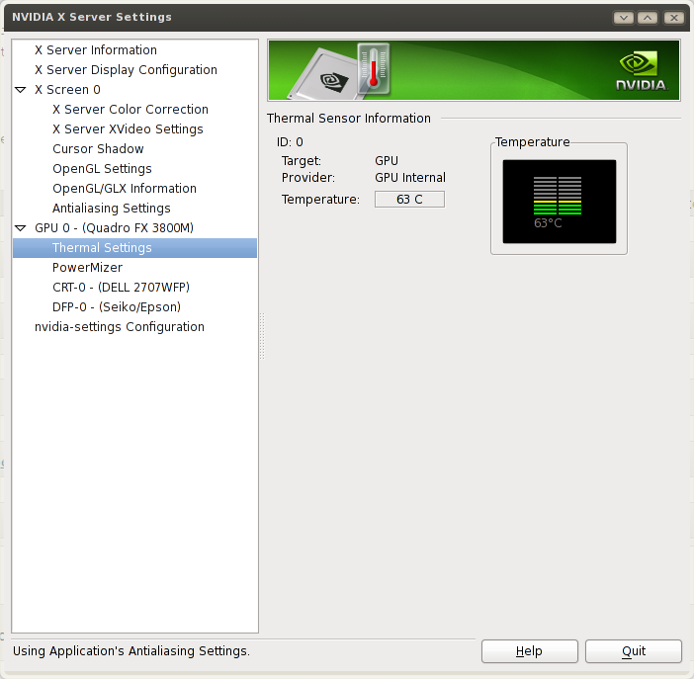Viewport: 694px width, 679px height.
Task: Open the PowerMizer page
Action: (x=87, y=268)
